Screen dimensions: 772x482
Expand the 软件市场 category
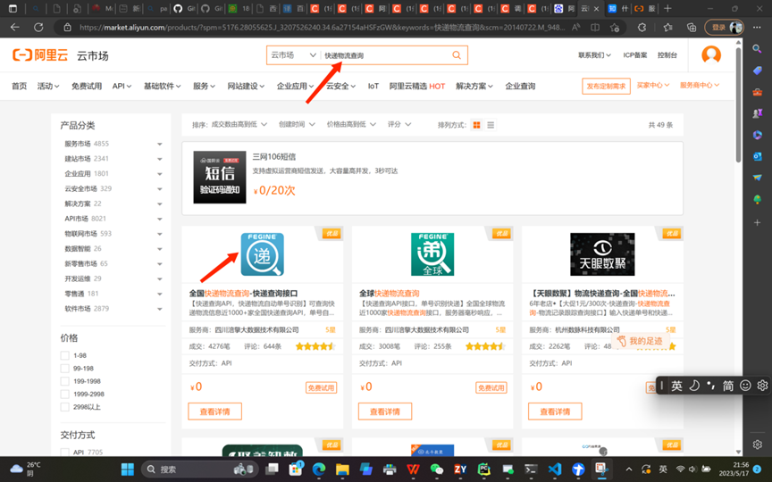[160, 309]
